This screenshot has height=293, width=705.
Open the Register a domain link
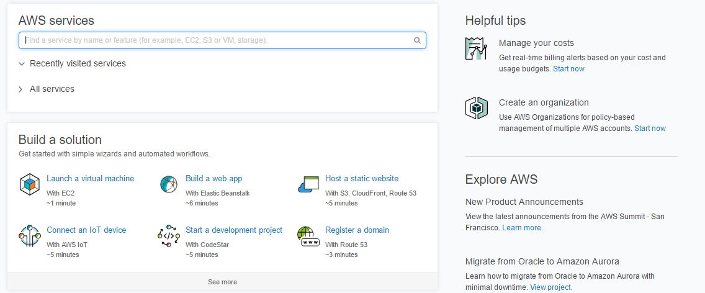click(357, 230)
